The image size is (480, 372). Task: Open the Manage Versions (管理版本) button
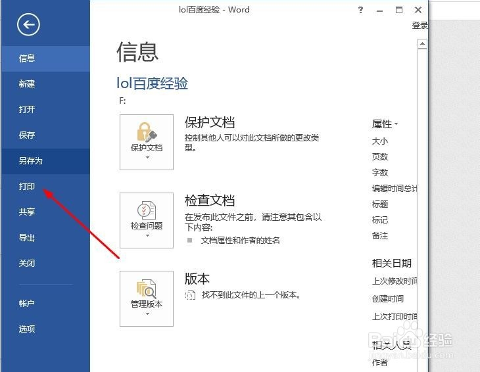(x=147, y=298)
